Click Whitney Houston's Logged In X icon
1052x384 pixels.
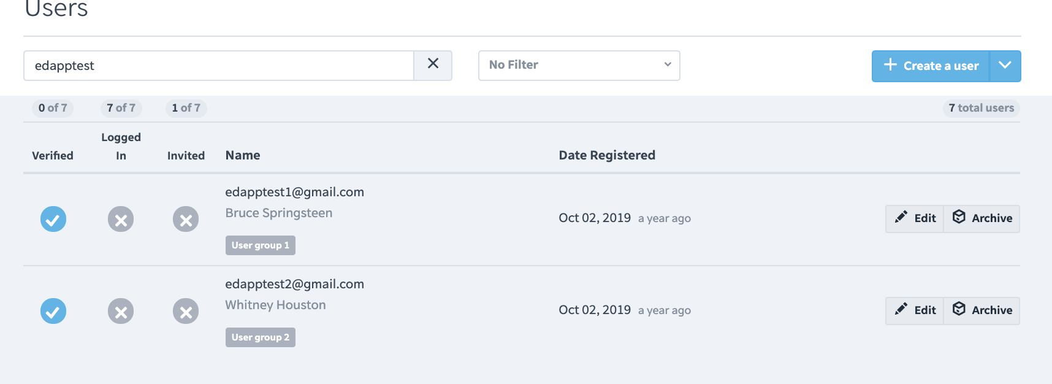point(121,311)
